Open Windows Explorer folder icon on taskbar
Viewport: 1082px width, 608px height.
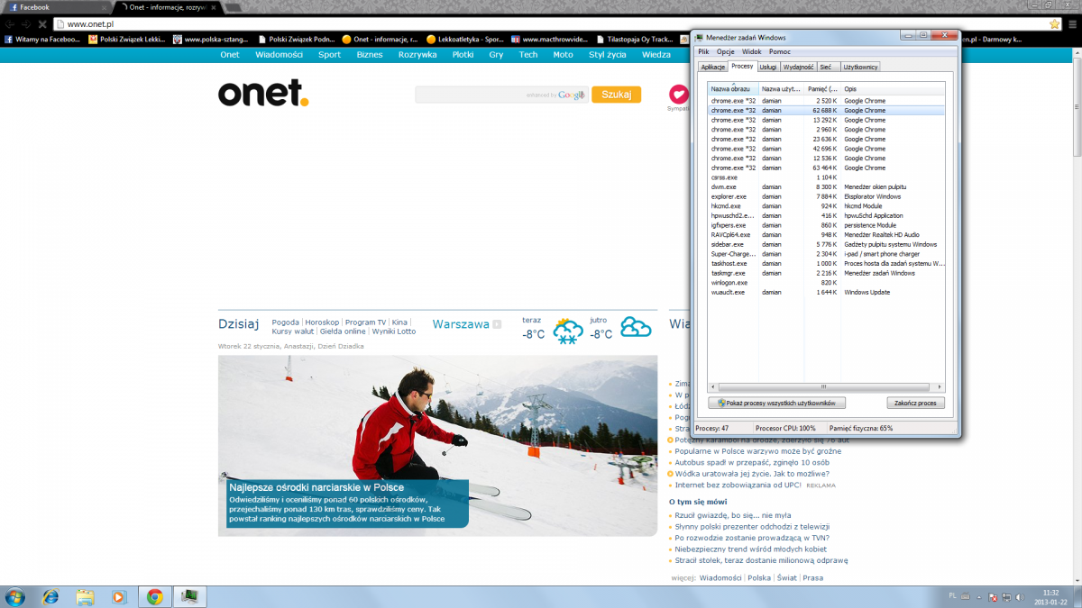point(85,596)
